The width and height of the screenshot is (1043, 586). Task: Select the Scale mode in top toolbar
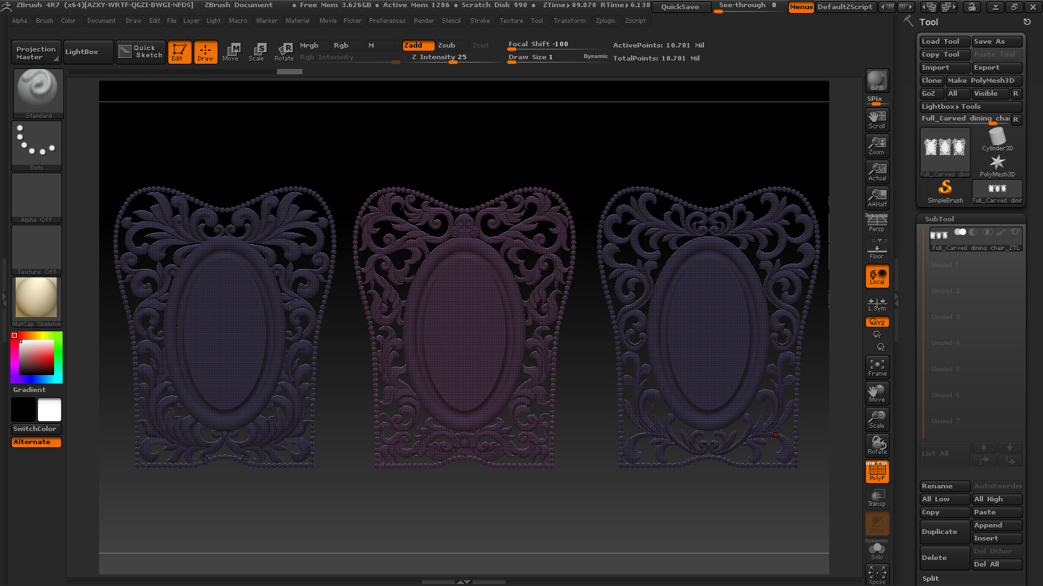[x=257, y=51]
